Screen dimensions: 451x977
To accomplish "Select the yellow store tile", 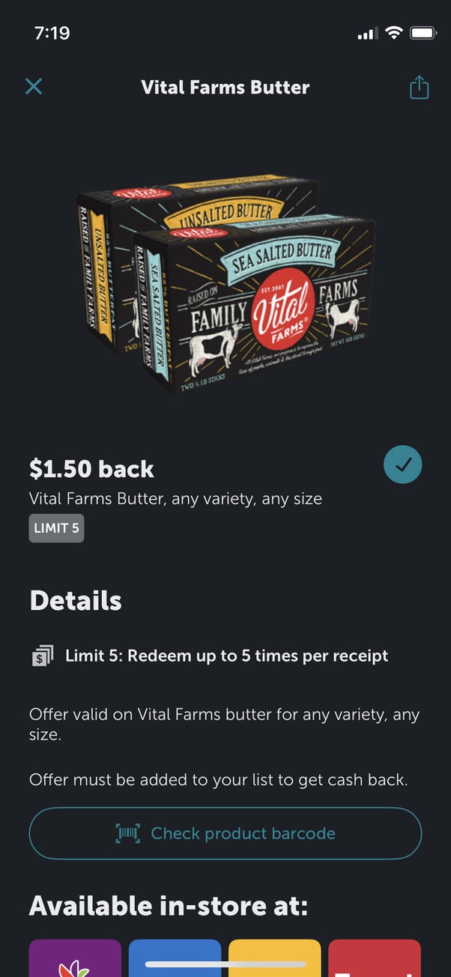I will [x=274, y=958].
